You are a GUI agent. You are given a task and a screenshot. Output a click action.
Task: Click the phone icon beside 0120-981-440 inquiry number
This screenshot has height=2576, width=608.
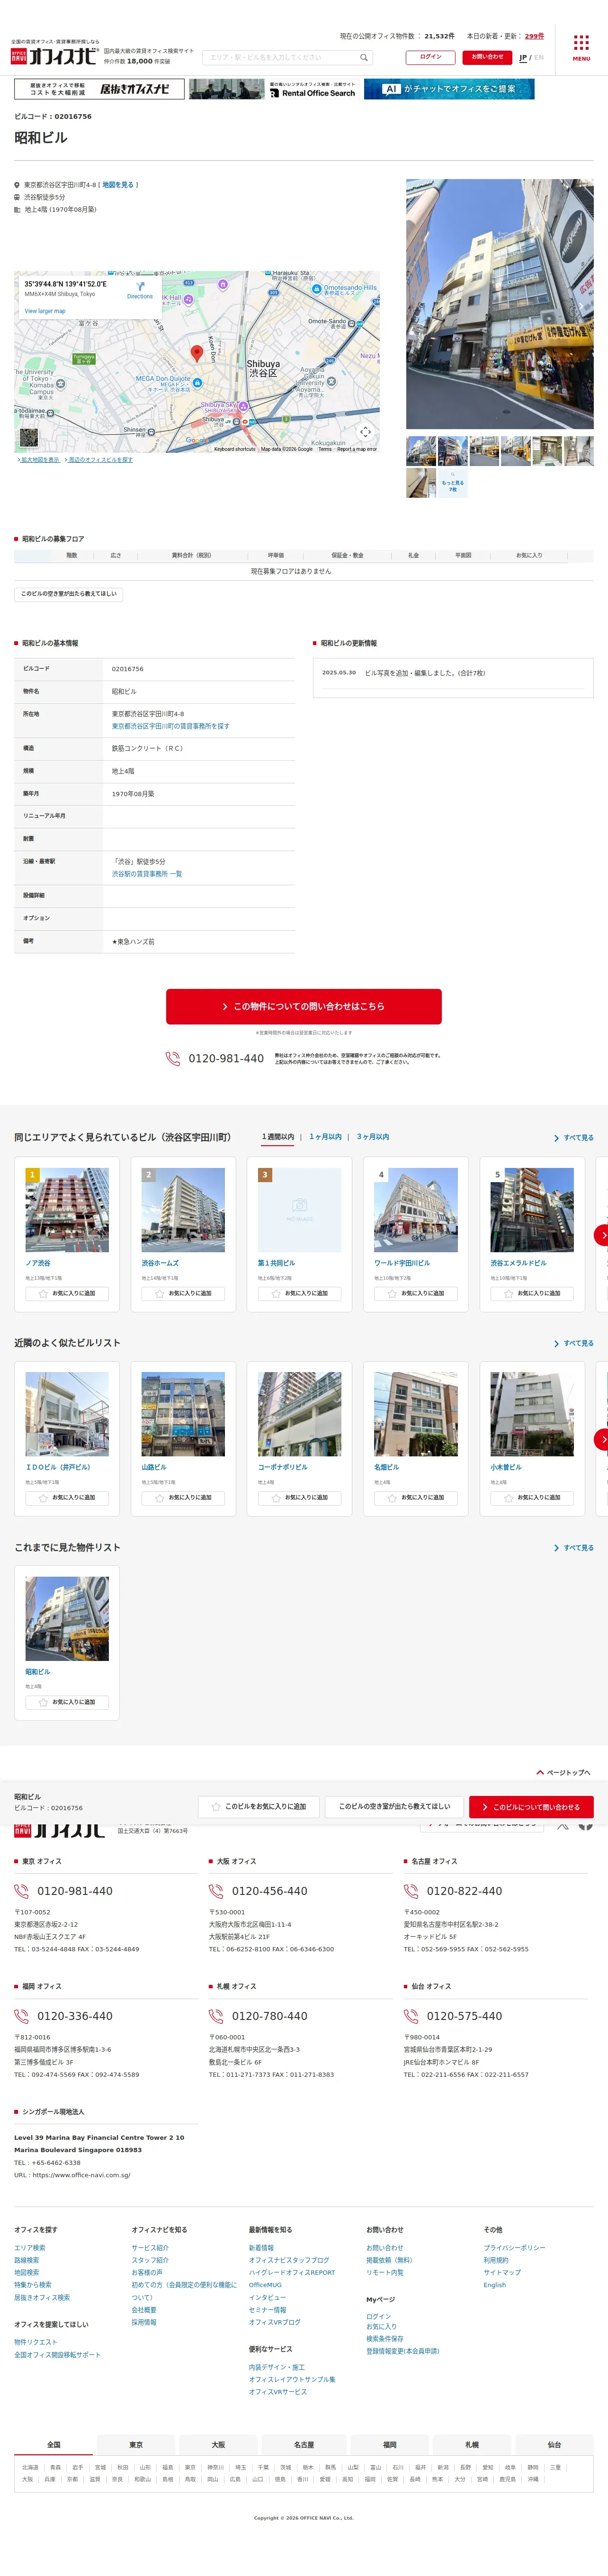[x=173, y=1058]
